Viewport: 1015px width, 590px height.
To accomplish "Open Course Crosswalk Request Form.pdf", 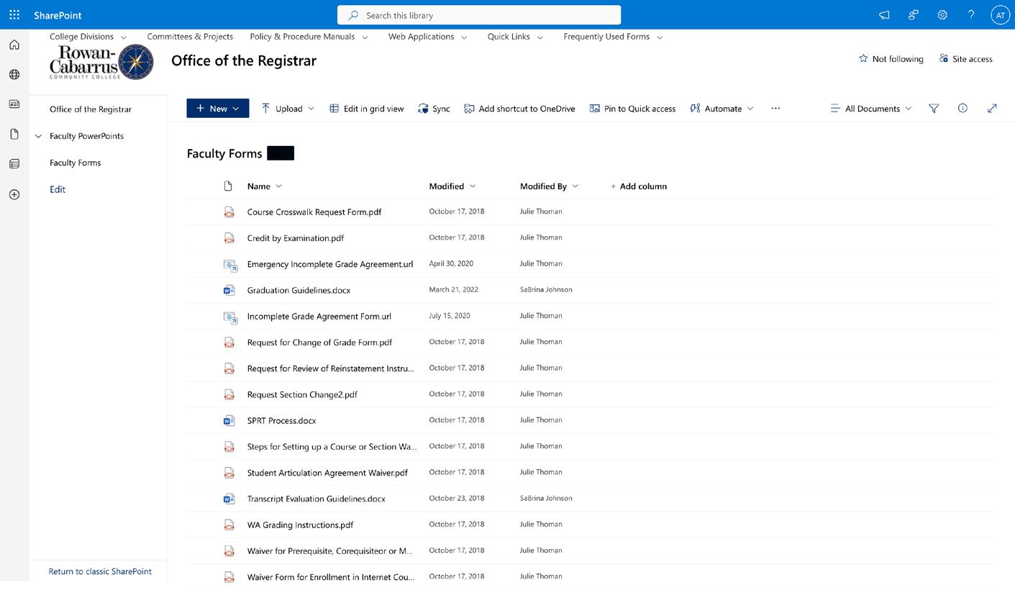I will [x=314, y=212].
